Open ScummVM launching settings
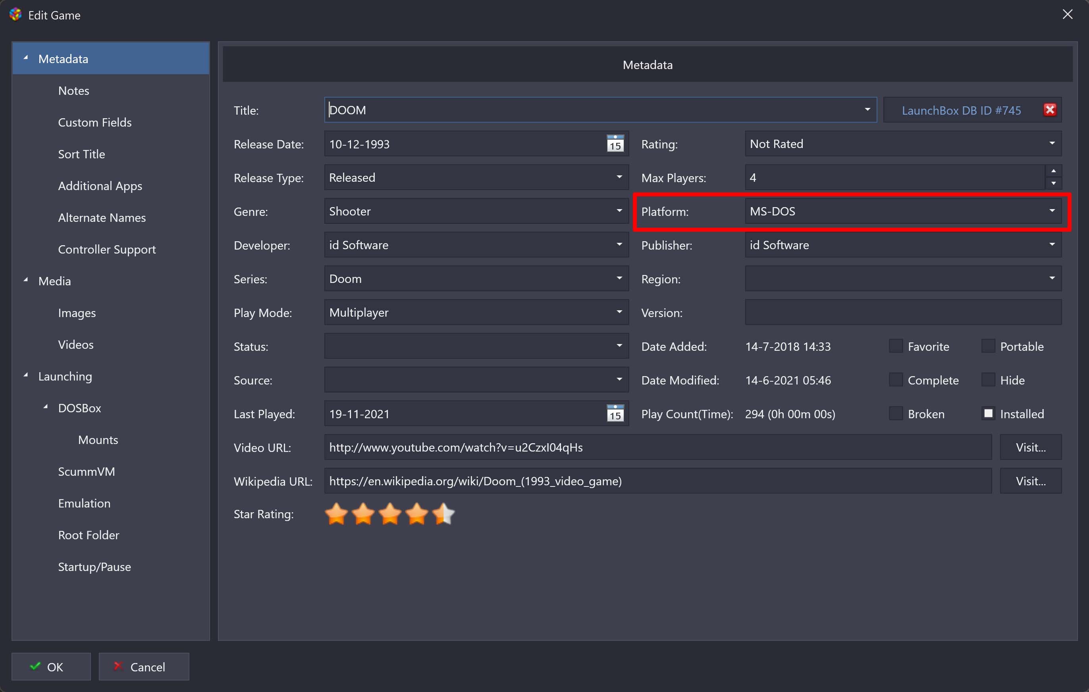Image resolution: width=1089 pixels, height=692 pixels. [87, 471]
